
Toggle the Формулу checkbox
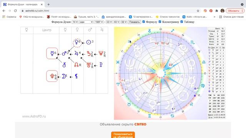[143, 22]
